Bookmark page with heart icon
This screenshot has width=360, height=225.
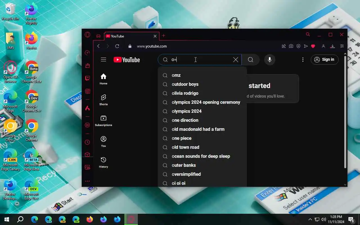click(x=313, y=46)
